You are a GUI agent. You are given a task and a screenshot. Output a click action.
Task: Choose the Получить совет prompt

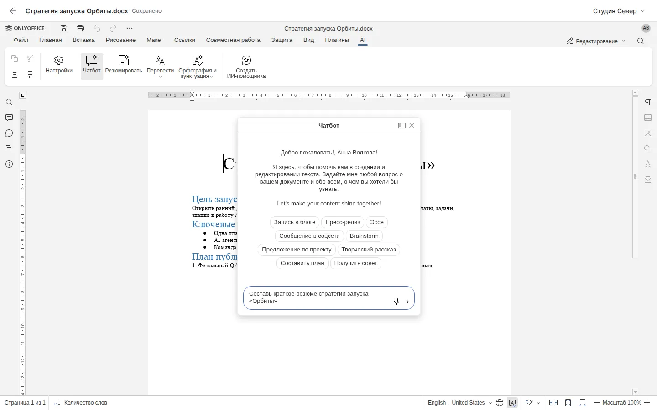point(356,263)
